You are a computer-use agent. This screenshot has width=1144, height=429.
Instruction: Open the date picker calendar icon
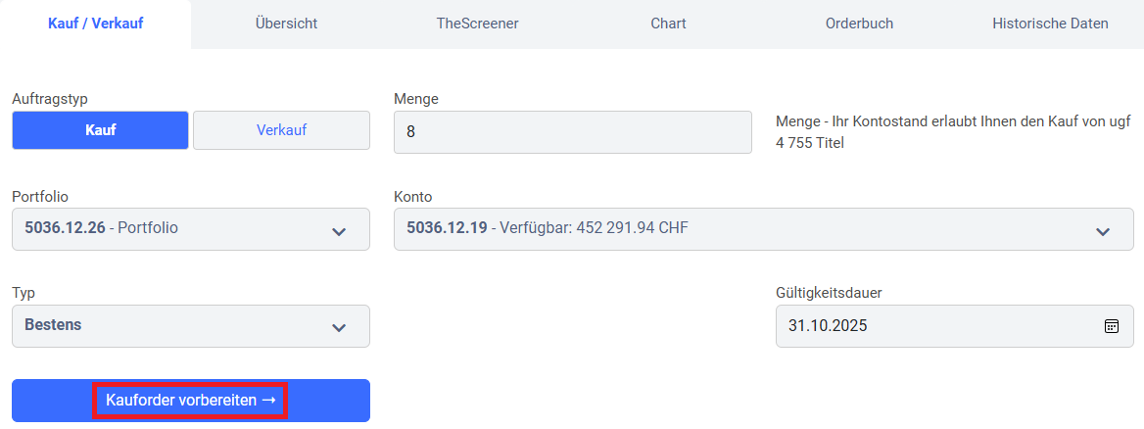1112,326
